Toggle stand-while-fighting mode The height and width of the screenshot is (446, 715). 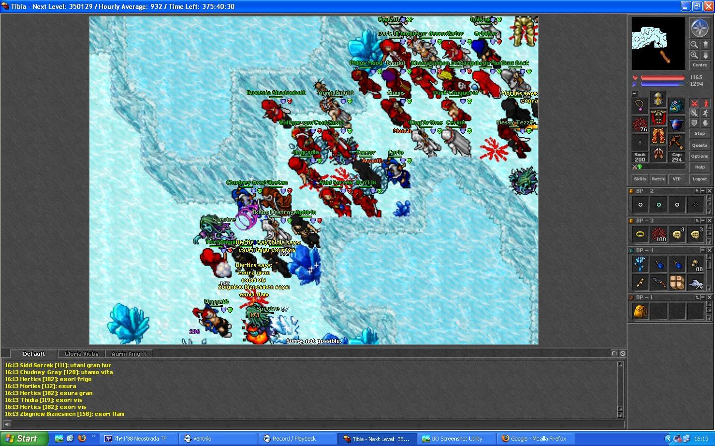pos(706,103)
